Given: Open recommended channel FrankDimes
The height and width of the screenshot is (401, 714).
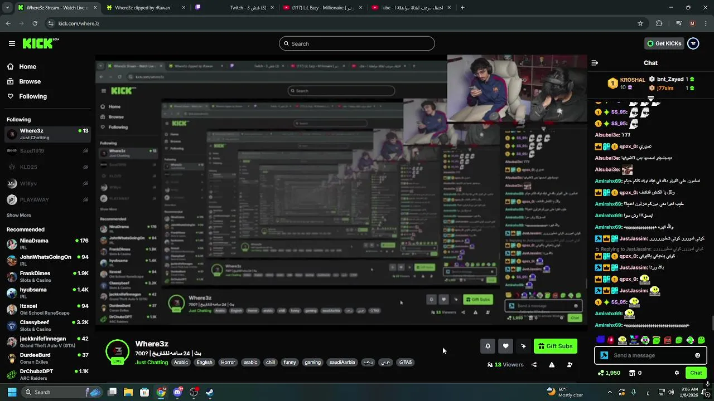Looking at the screenshot, I should (x=47, y=276).
